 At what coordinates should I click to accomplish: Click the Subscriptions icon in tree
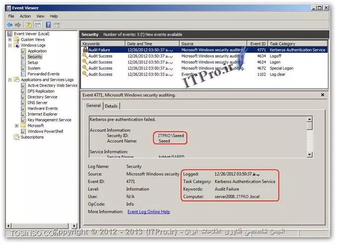[x=16, y=137]
